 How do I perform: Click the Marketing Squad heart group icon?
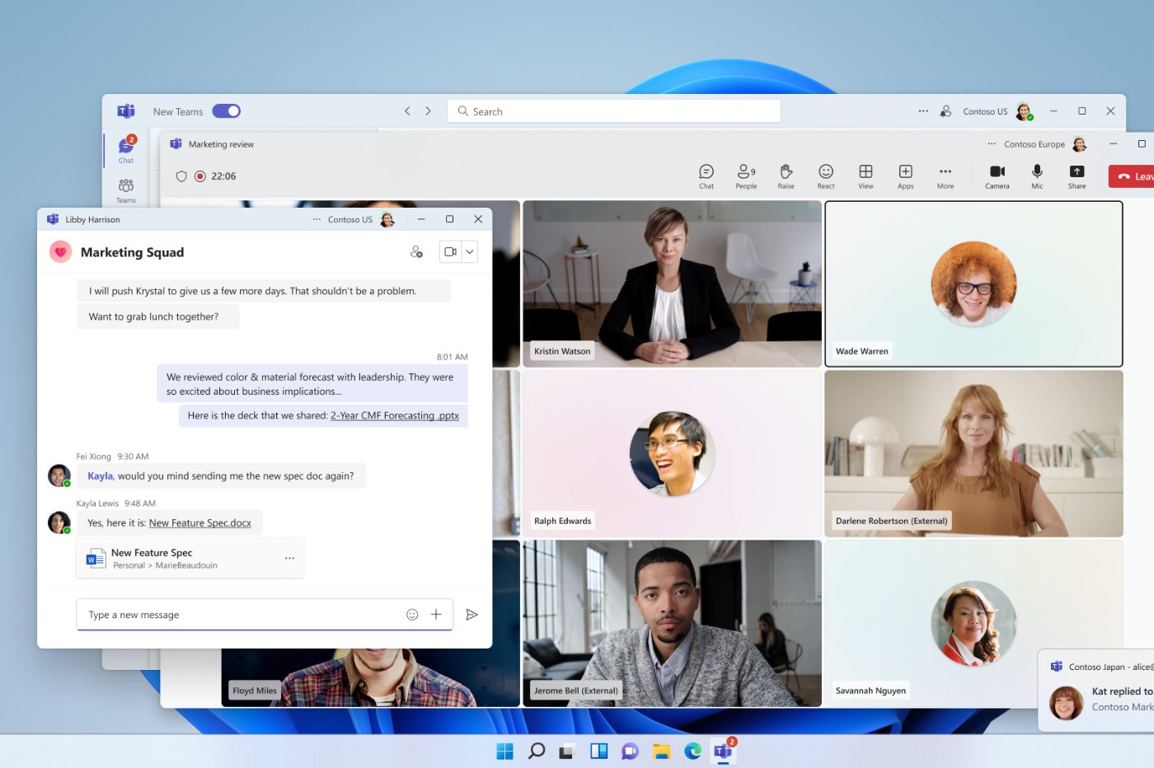(x=60, y=252)
